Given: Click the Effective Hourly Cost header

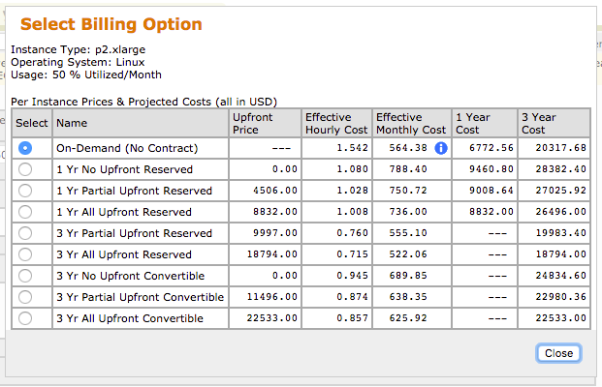Looking at the screenshot, I should pos(335,123).
